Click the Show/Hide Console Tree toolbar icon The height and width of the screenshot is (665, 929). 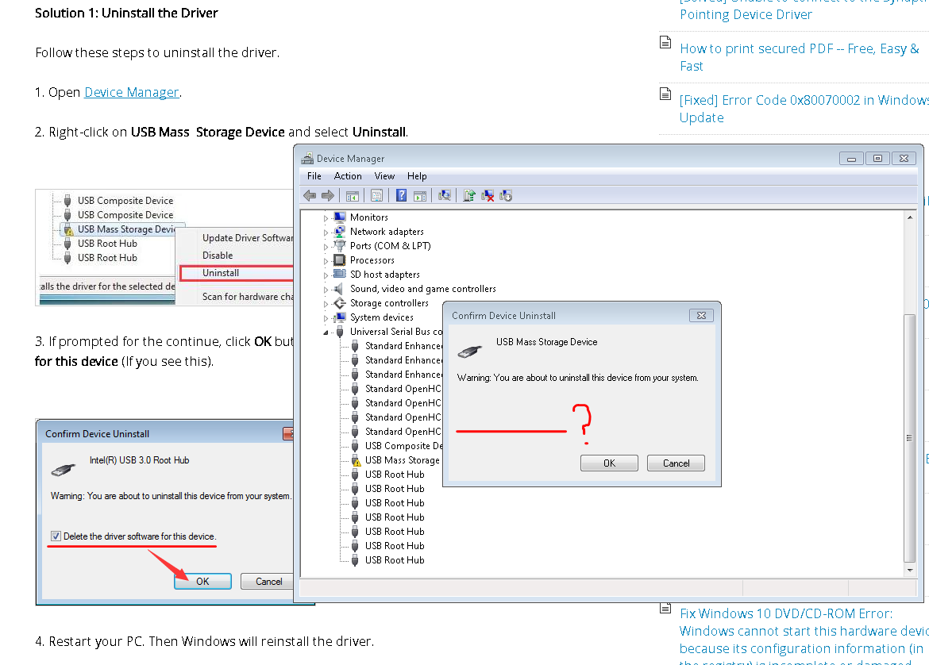[353, 195]
